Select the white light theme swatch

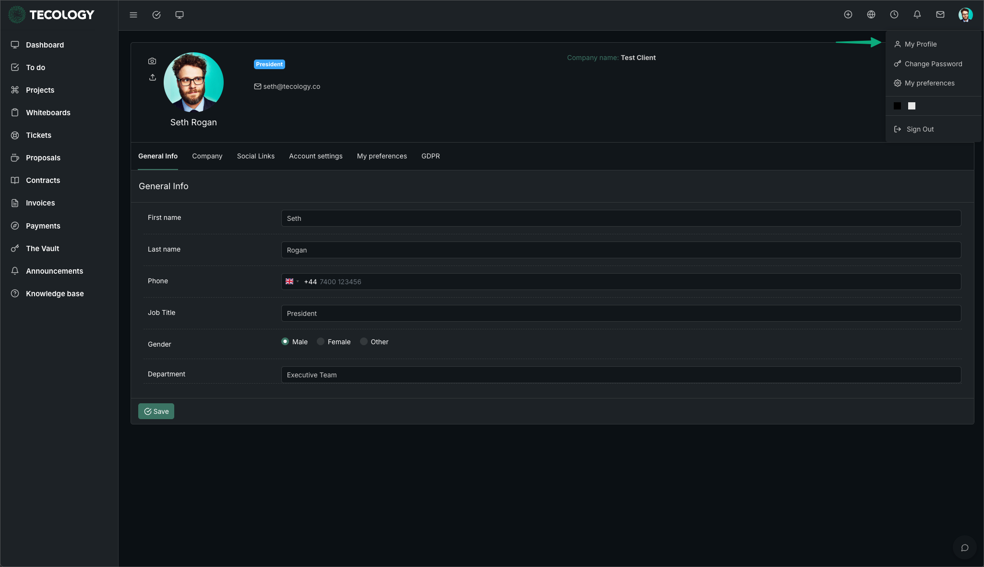pos(912,106)
